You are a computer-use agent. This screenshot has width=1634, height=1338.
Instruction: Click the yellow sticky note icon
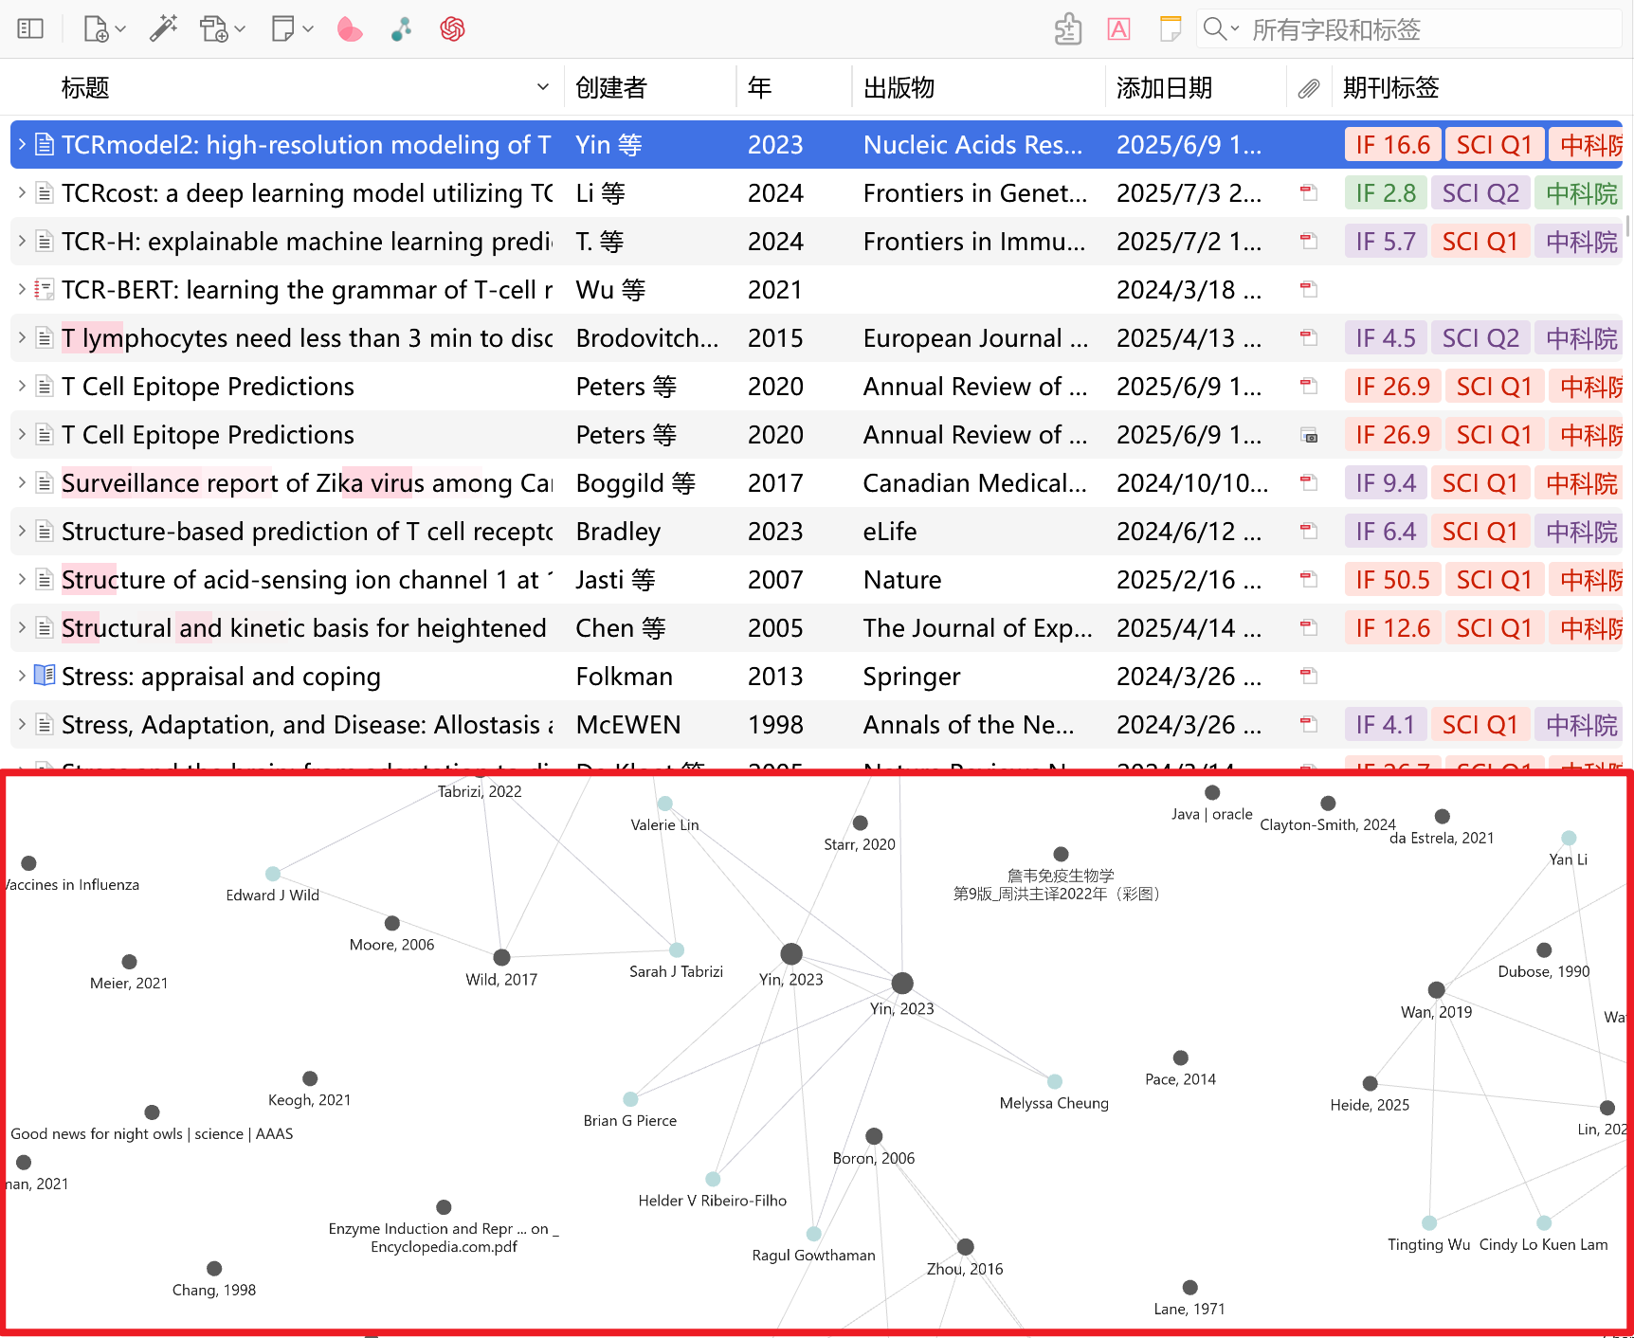pos(1171,29)
